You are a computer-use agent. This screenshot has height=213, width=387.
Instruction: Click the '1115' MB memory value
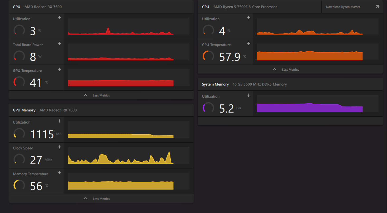(x=42, y=134)
